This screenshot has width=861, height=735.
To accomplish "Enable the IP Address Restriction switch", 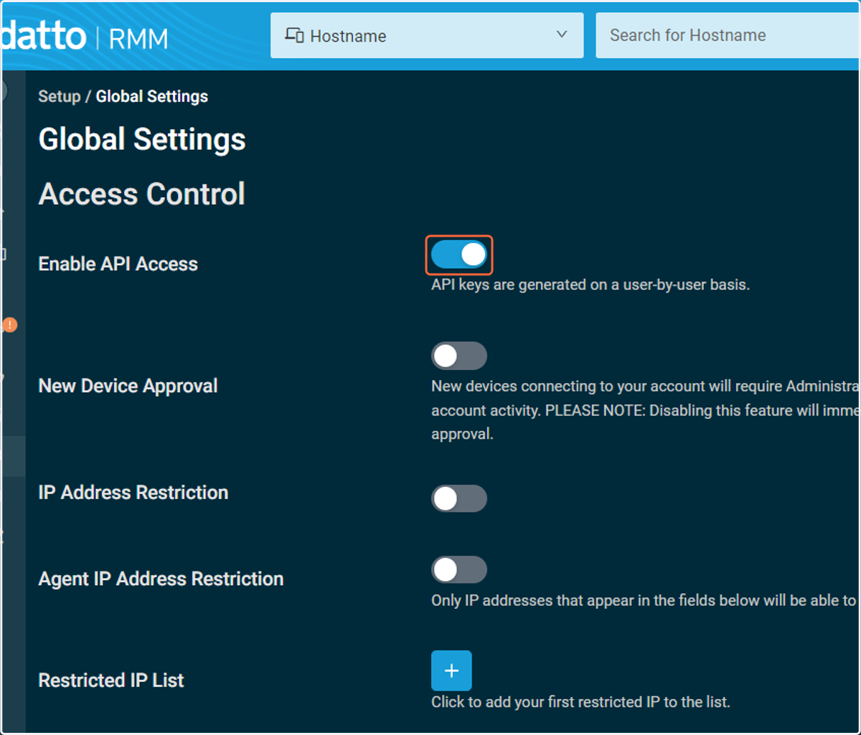I will tap(459, 498).
